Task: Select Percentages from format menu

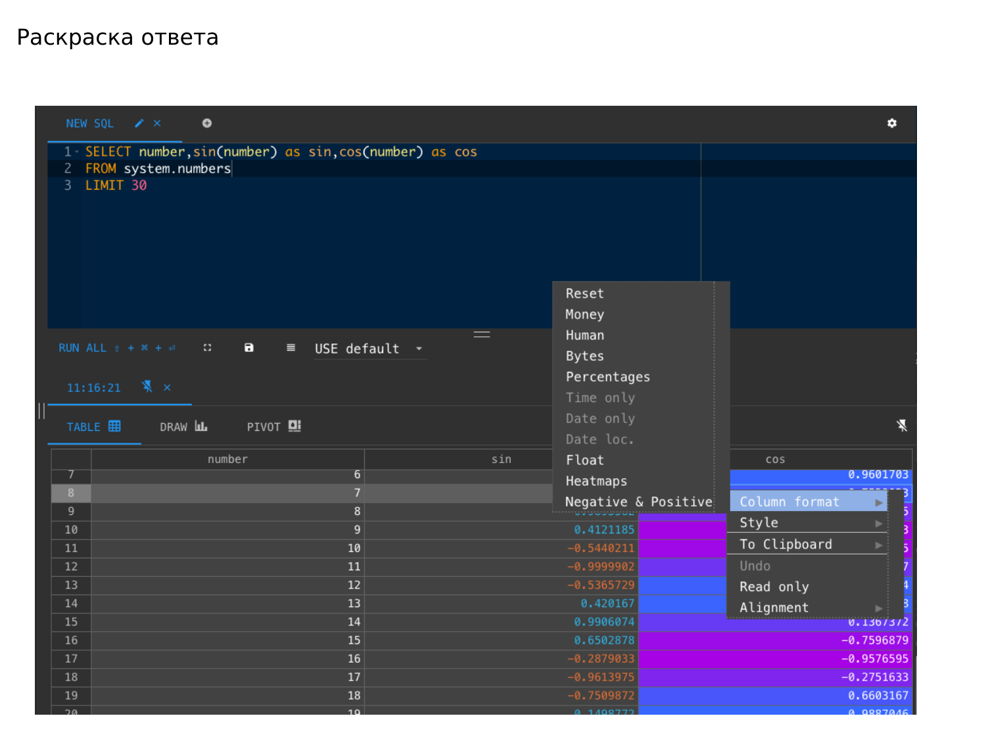Action: pyautogui.click(x=607, y=377)
